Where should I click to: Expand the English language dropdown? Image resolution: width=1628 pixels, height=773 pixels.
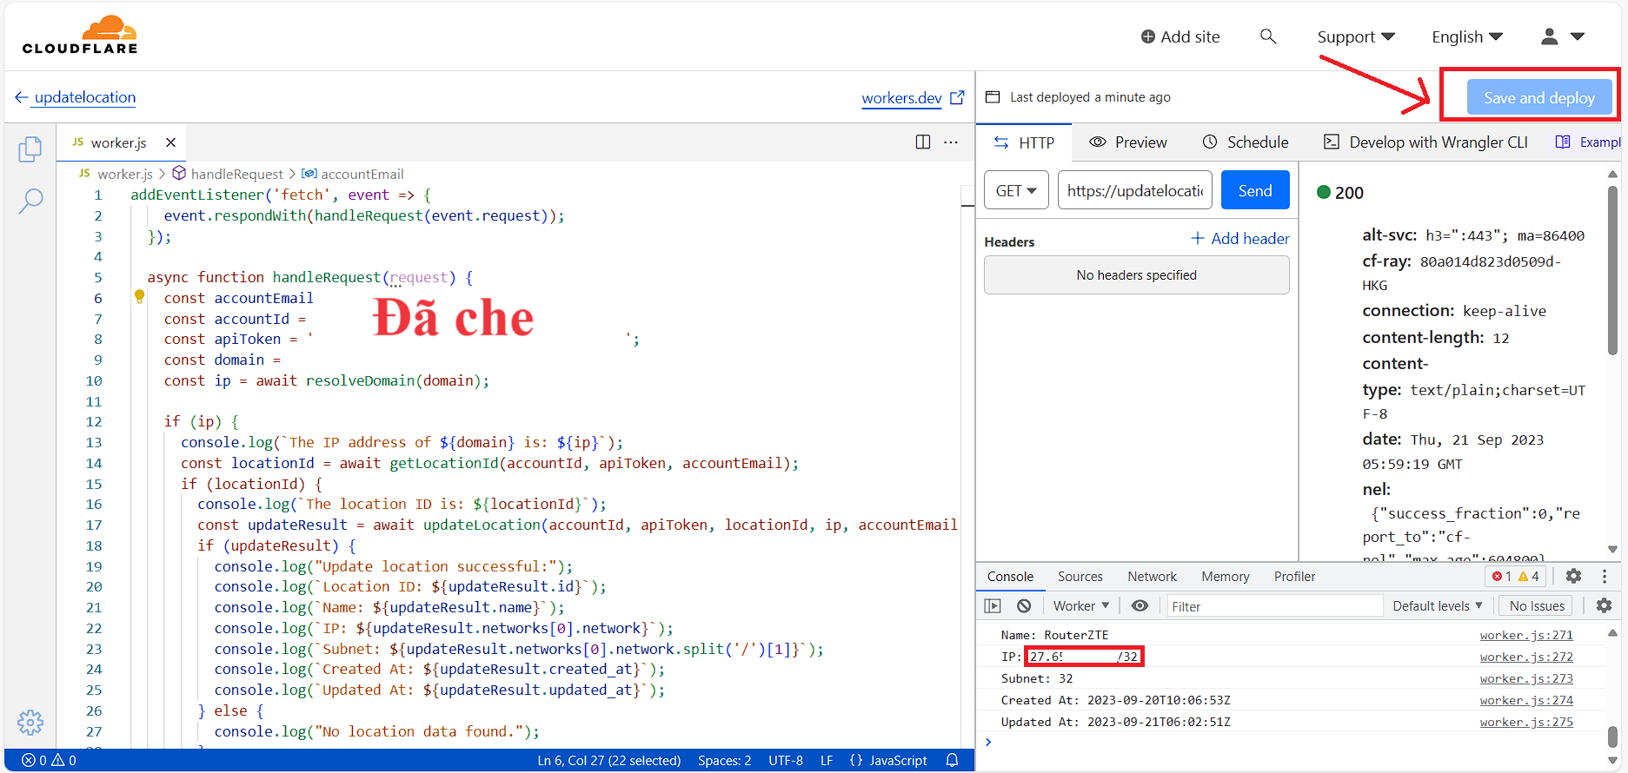tap(1467, 36)
